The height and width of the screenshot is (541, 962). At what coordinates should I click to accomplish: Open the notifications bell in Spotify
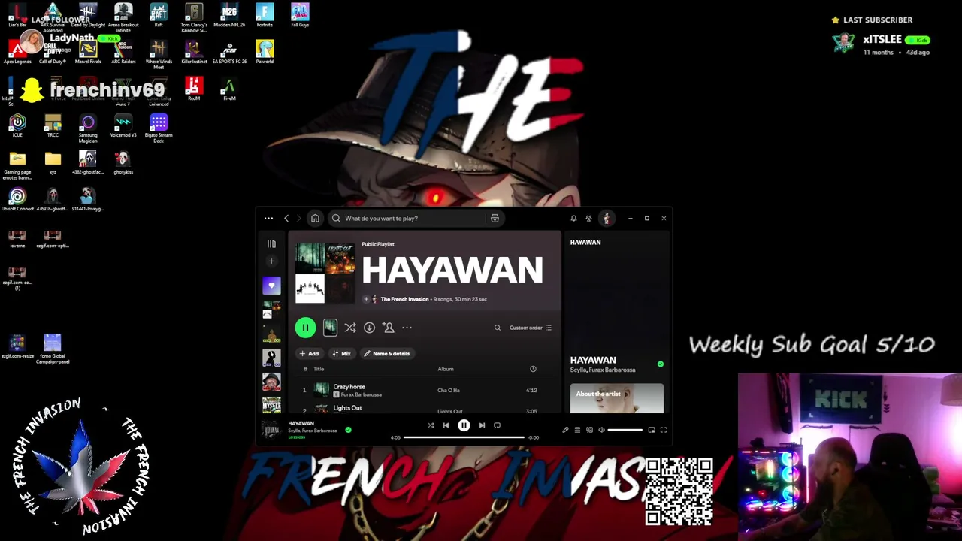point(573,219)
